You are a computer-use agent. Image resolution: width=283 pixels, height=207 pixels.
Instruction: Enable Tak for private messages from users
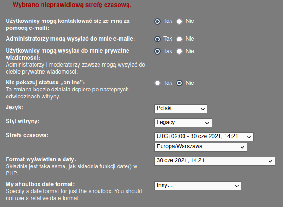click(157, 51)
